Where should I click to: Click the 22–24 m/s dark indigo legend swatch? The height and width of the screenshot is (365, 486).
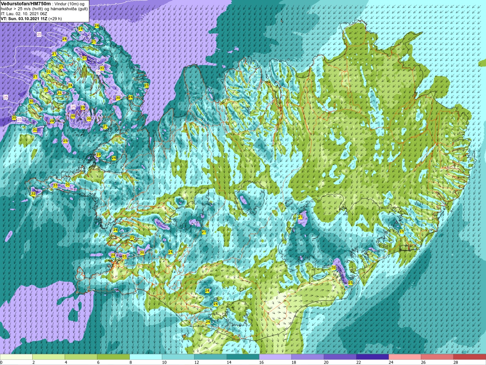(x=372, y=357)
